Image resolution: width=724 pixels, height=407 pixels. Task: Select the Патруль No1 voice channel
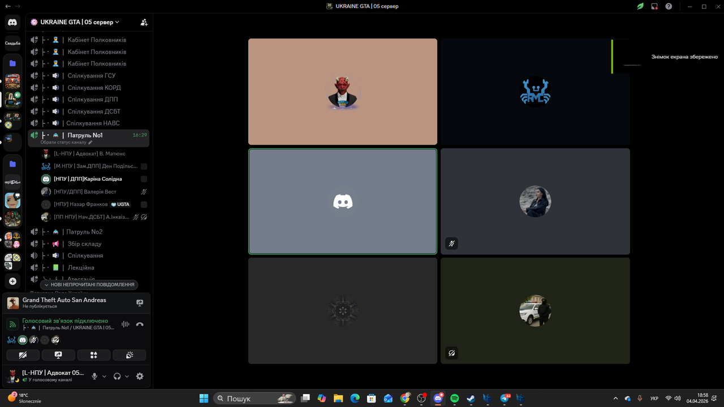pos(89,138)
